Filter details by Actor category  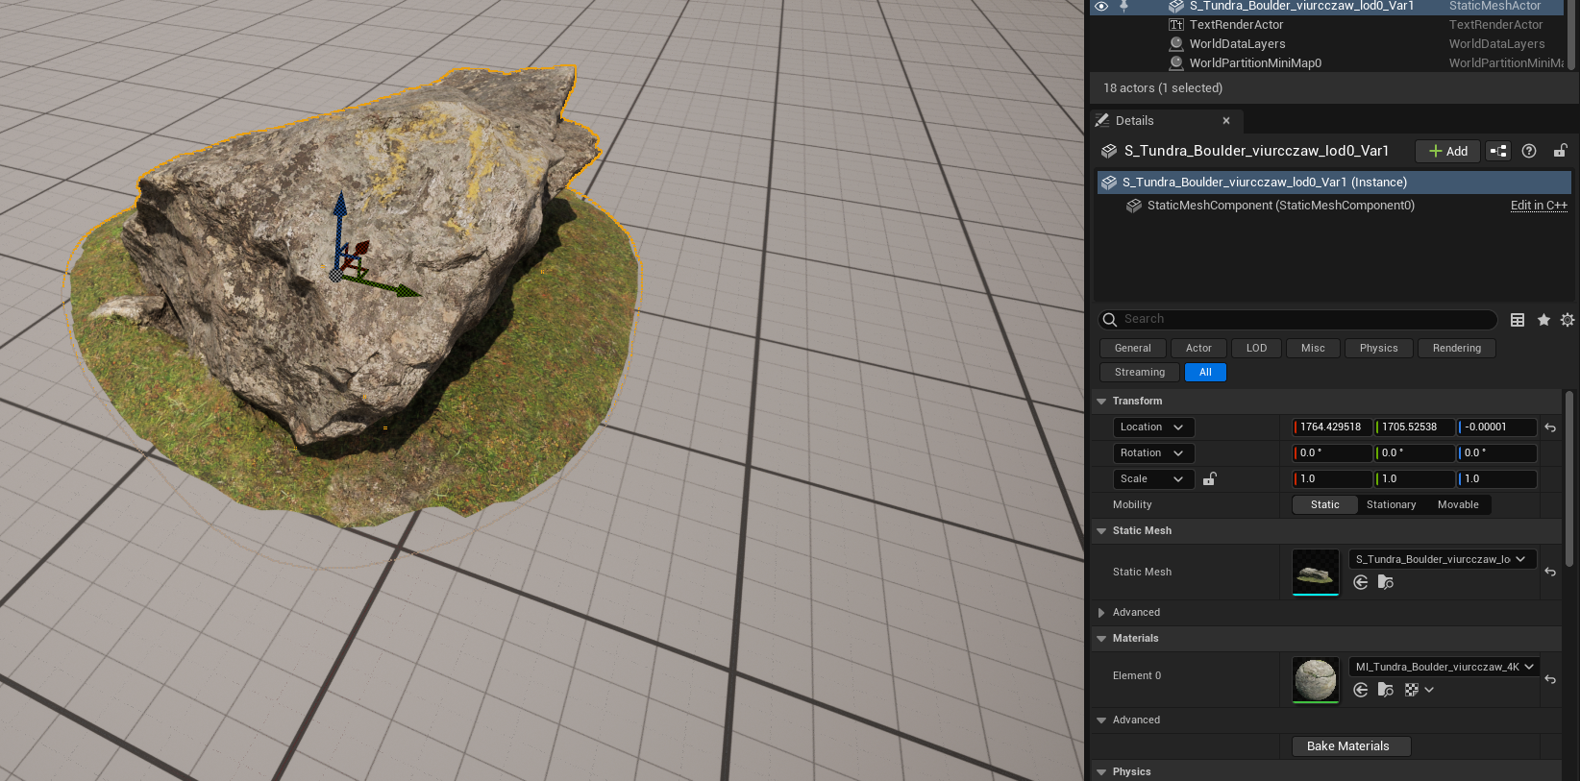[1198, 349]
